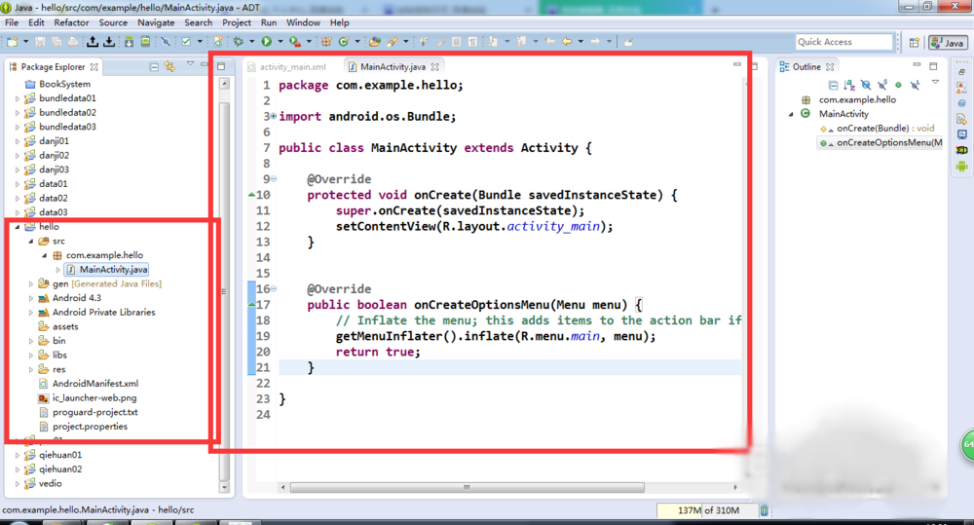The height and width of the screenshot is (525, 974).
Task: Click the Forward navigation arrow in toolbar
Action: coord(594,42)
